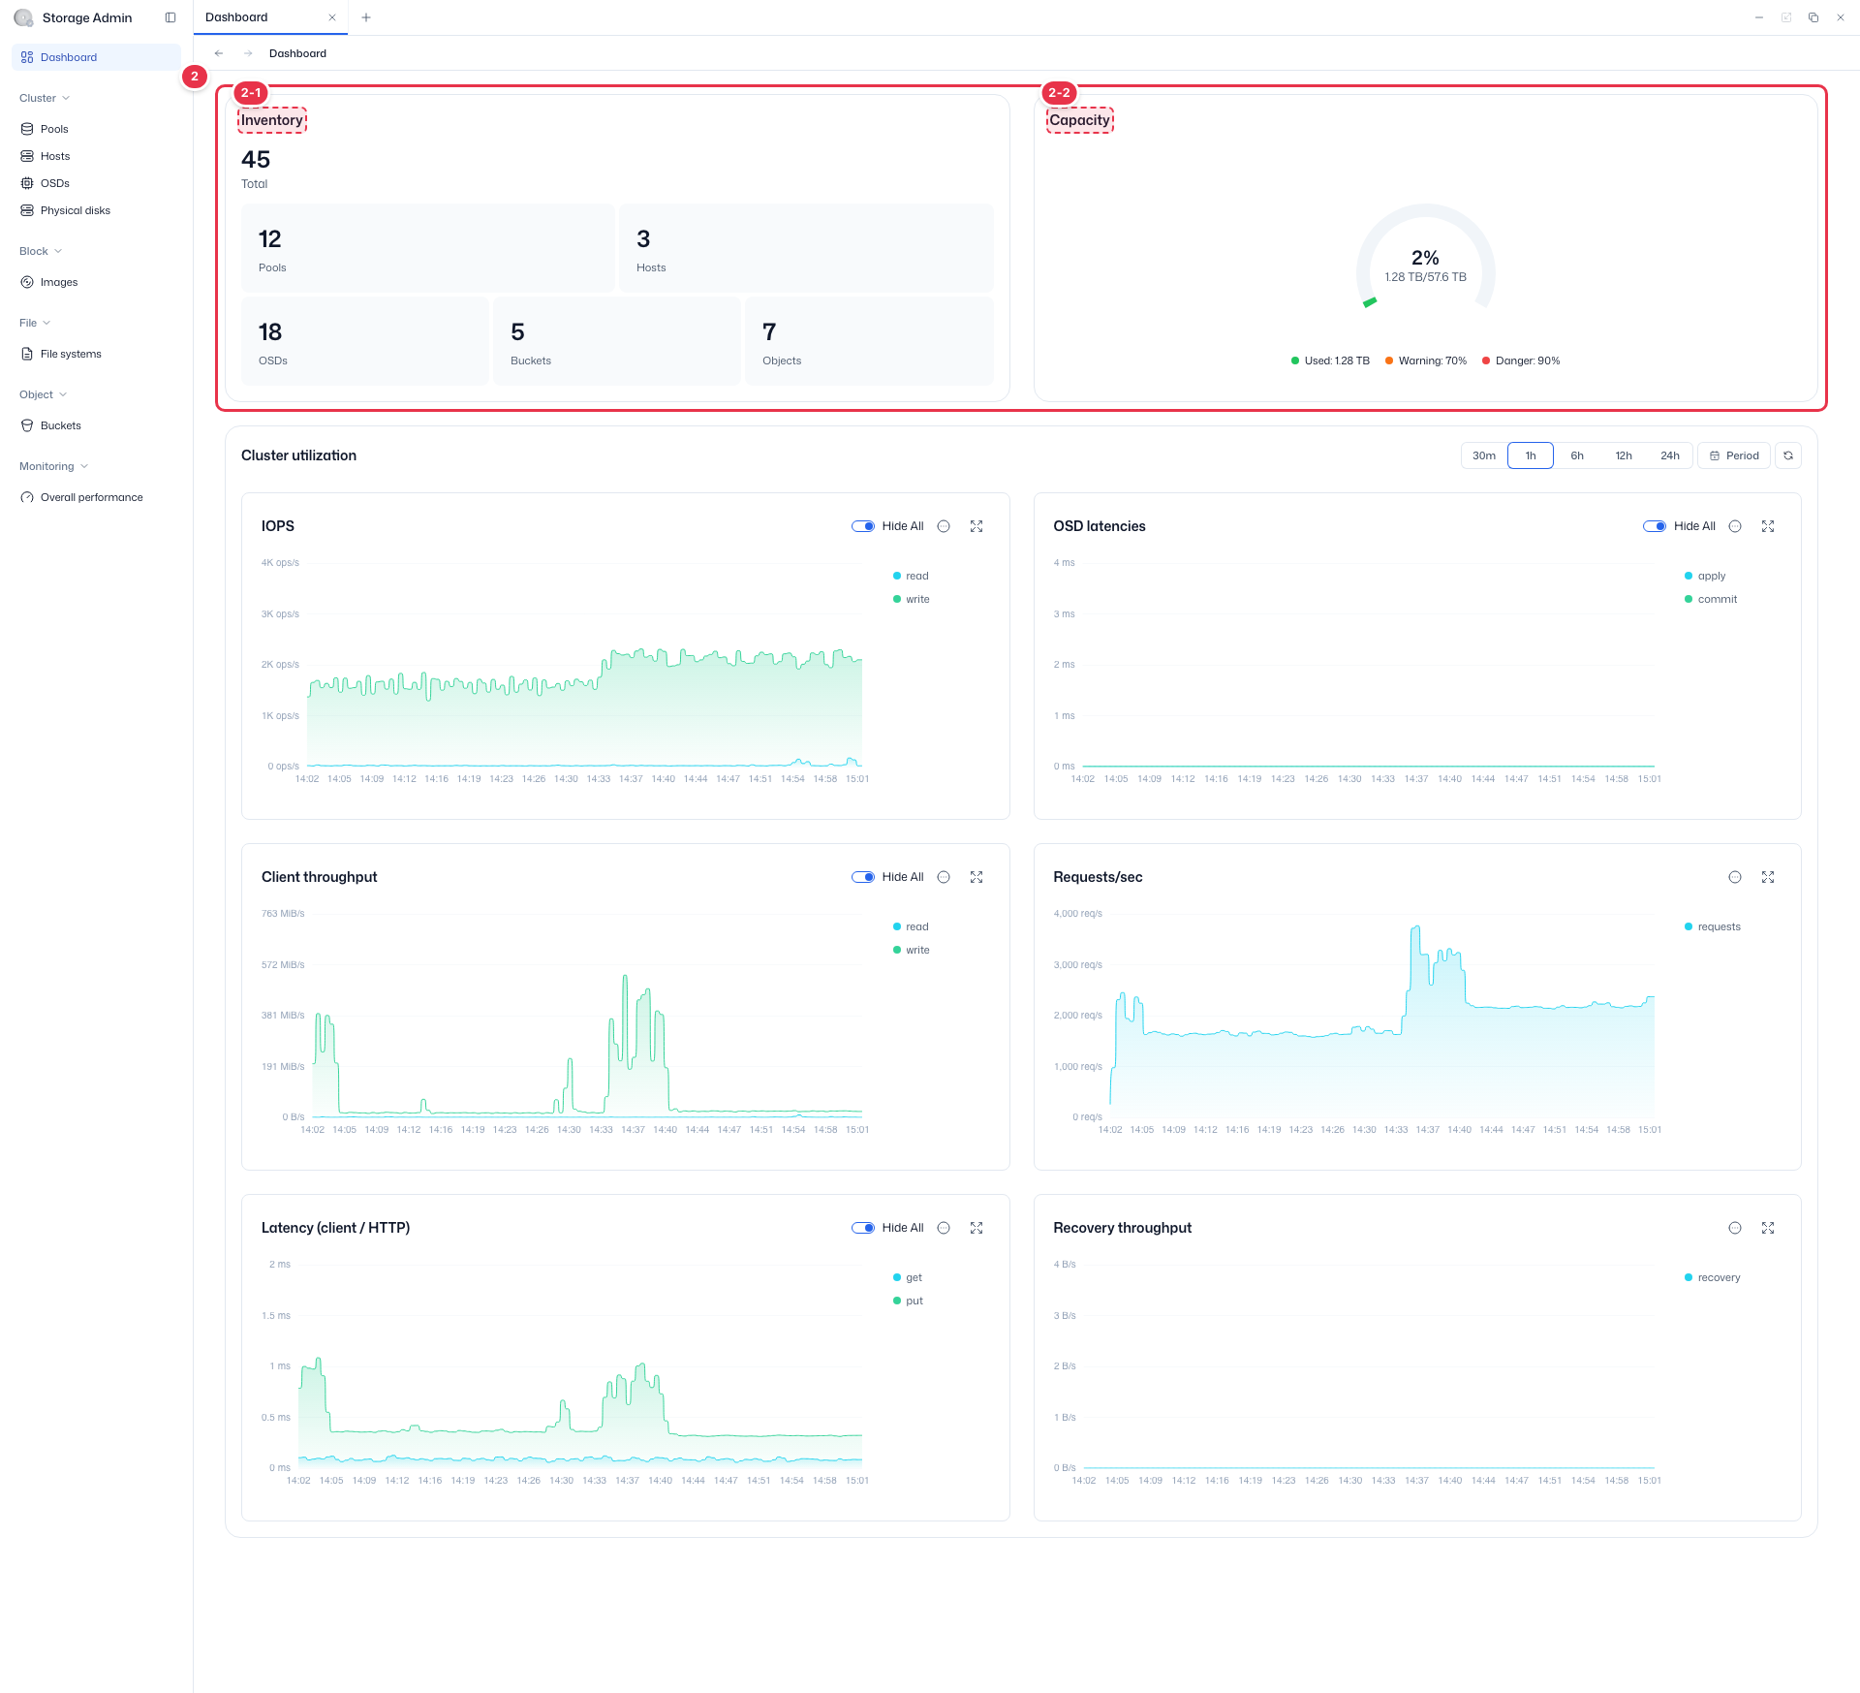
Task: Open Pools in the sidebar
Action: 96,129
